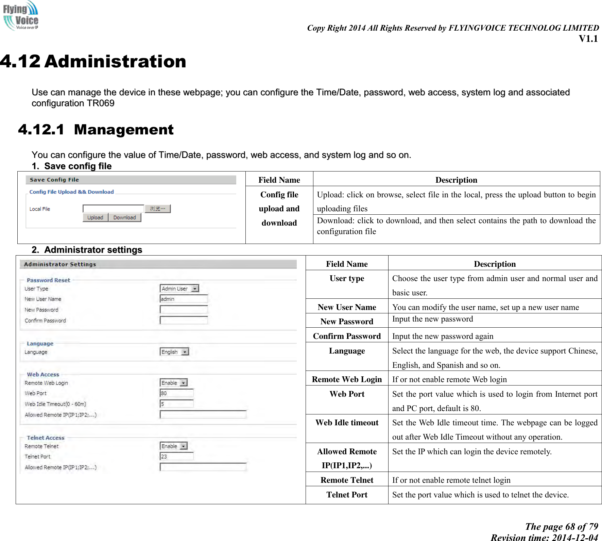Image resolution: width=602 pixels, height=541 pixels.
Task: Click the Local File input field
Action: 114,209
